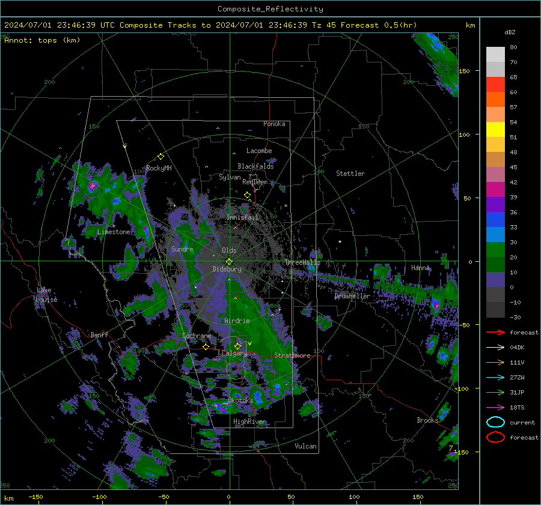Screen dimensions: 541x505
Task: Click the red 65 dBZ color swatch
Action: [x=495, y=84]
